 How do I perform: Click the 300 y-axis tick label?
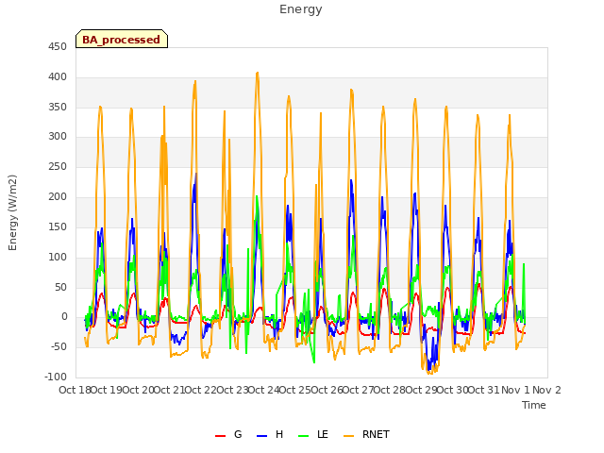click(x=58, y=136)
